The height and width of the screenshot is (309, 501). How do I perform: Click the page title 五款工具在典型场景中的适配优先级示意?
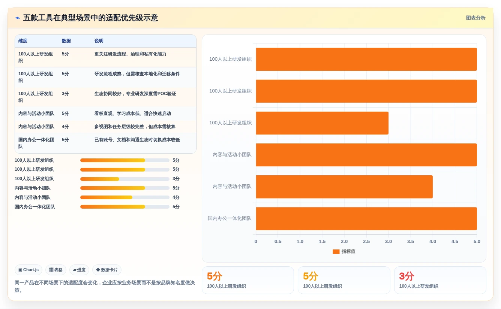tap(91, 18)
